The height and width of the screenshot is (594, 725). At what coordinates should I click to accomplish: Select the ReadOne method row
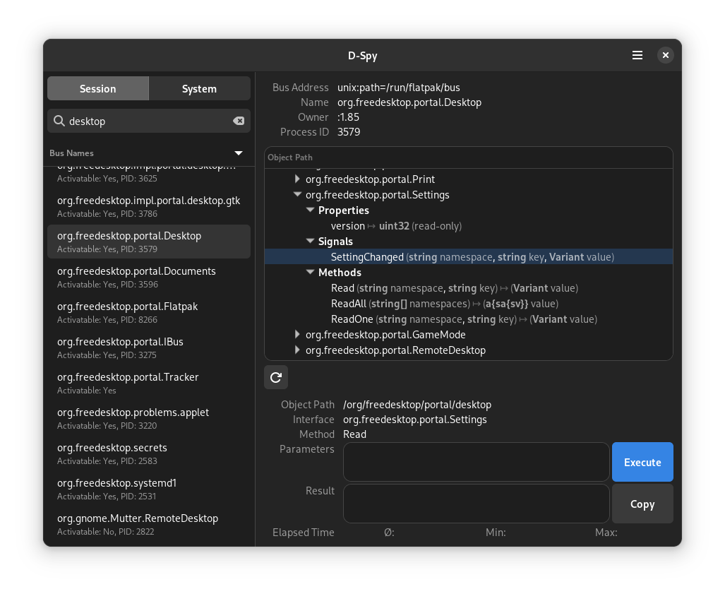(x=468, y=319)
